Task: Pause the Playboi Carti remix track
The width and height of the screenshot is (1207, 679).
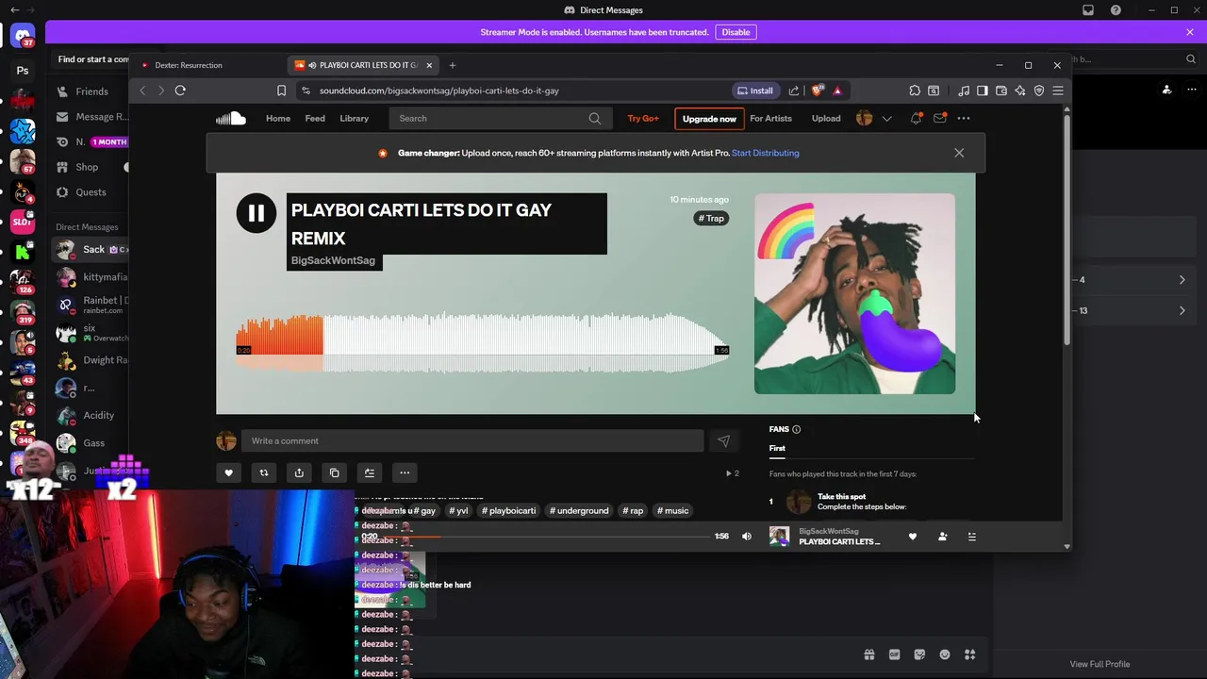Action: point(256,214)
